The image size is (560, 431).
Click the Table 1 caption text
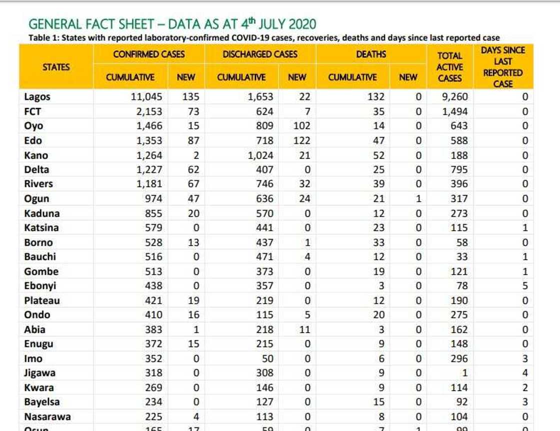pyautogui.click(x=264, y=37)
